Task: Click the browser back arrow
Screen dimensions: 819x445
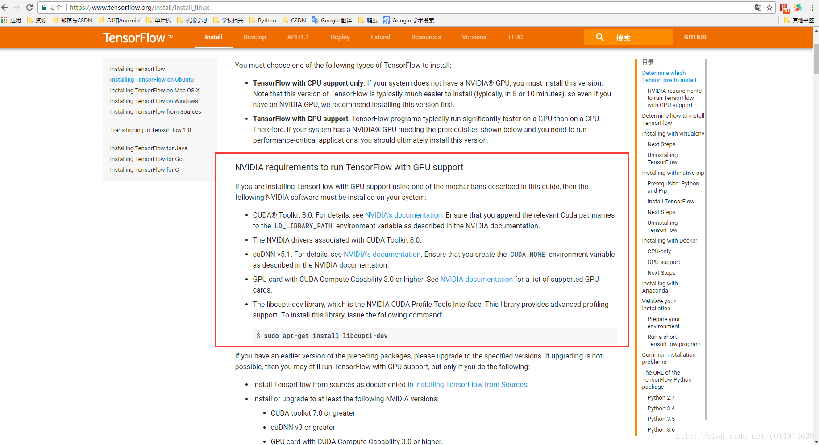Action: click(5, 8)
